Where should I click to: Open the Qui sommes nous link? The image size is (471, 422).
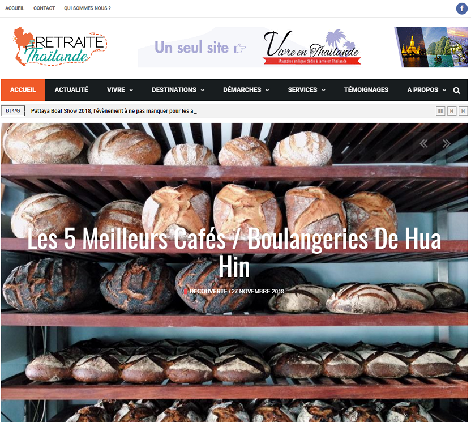[87, 8]
